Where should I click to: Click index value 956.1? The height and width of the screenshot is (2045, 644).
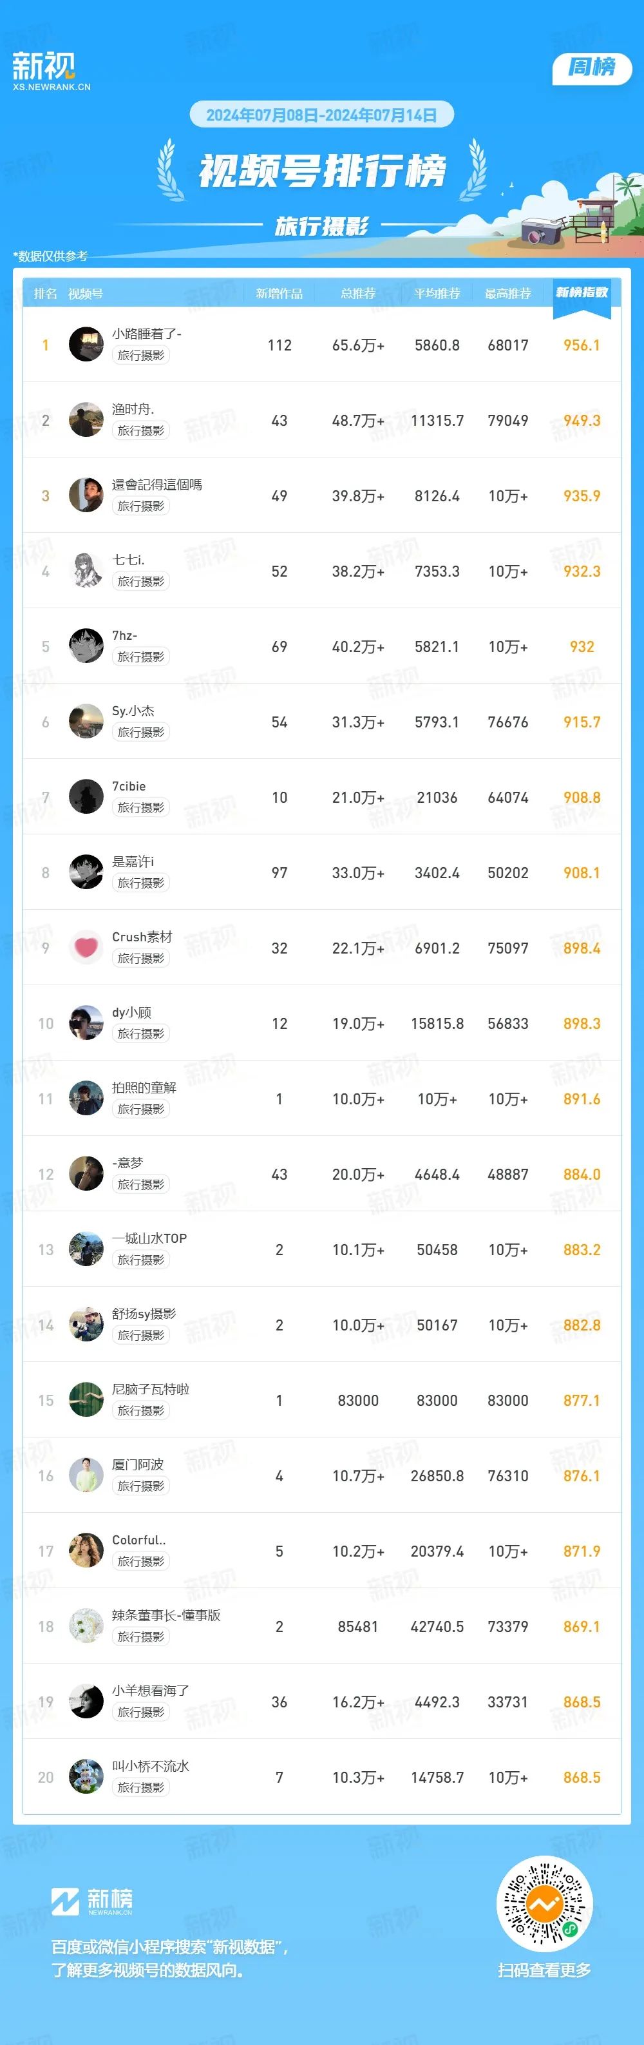(582, 345)
